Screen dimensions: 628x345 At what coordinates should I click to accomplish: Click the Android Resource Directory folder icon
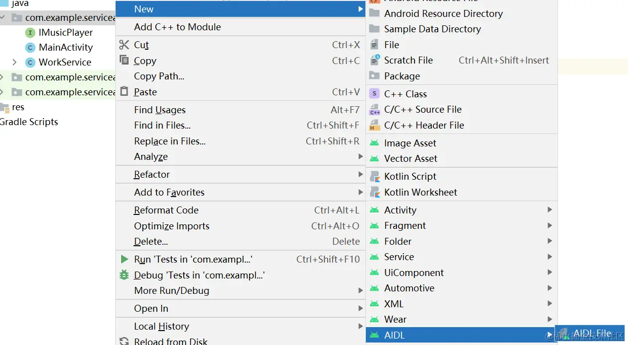pyautogui.click(x=375, y=13)
